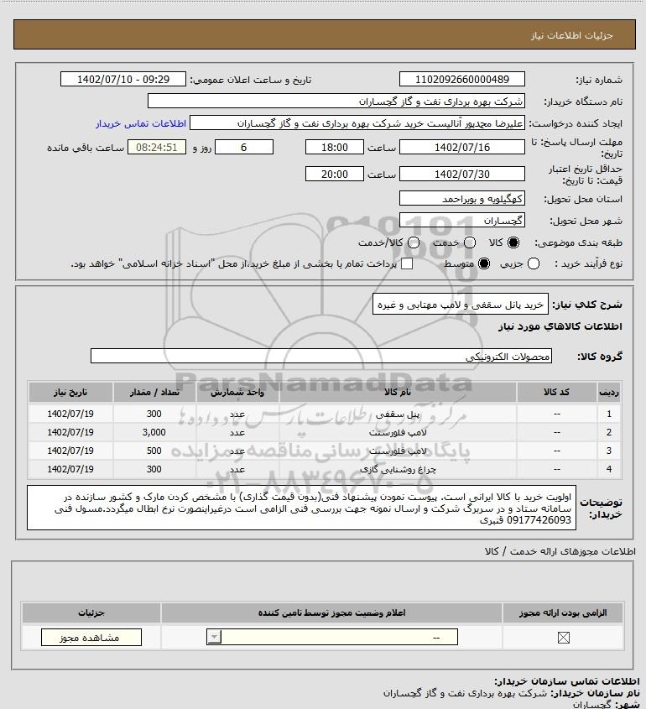Click the request creator field

click(357, 123)
